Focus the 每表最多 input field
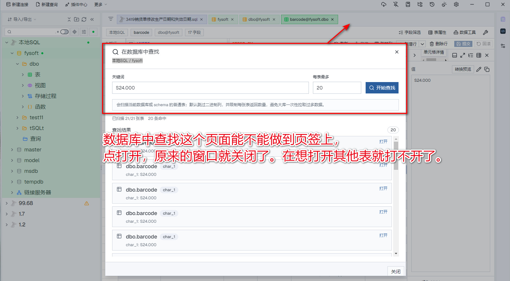Image resolution: width=510 pixels, height=281 pixels. [337, 88]
